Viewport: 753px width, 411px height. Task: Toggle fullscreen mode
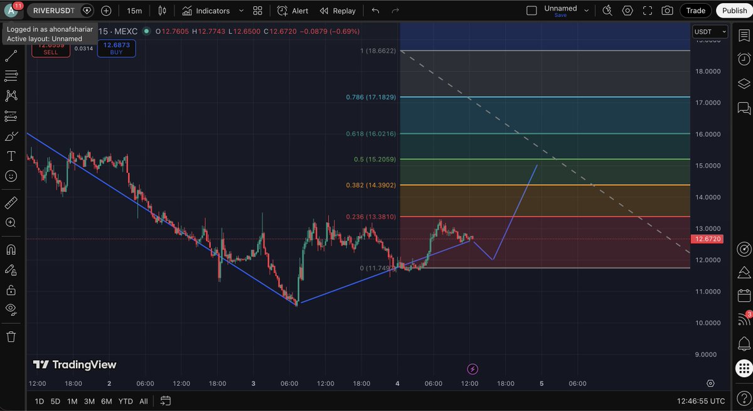(x=648, y=11)
